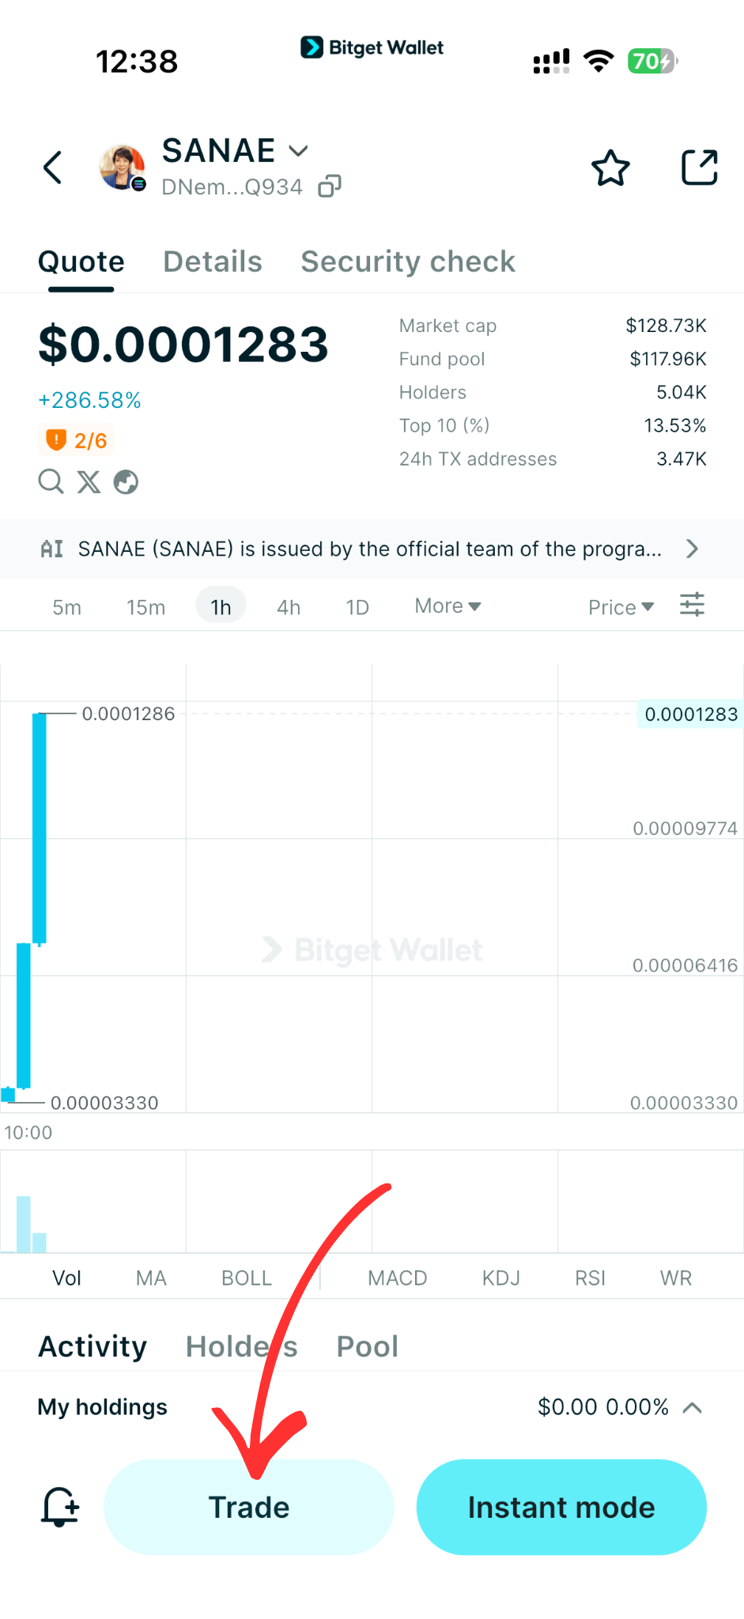Share the SANAE token page
The height and width of the screenshot is (1619, 744).
[699, 167]
